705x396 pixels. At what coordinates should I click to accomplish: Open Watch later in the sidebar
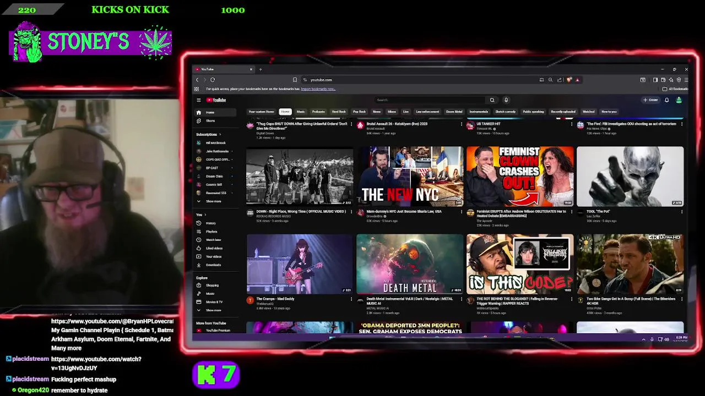[x=215, y=240]
